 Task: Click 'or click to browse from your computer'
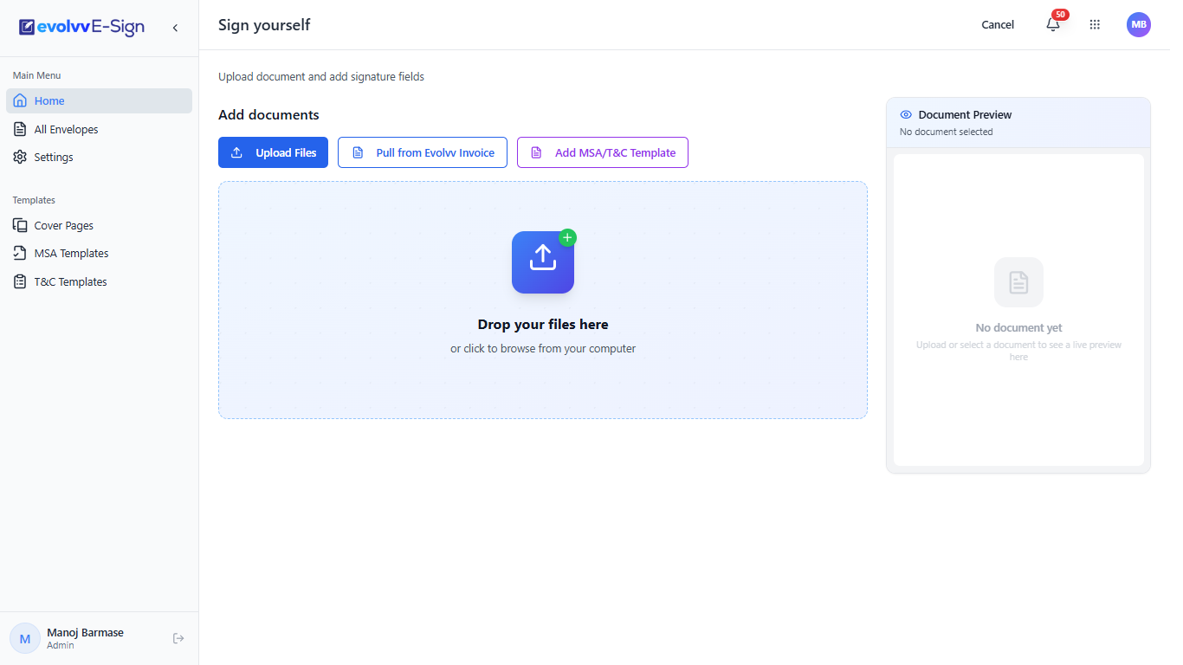pyautogui.click(x=543, y=349)
